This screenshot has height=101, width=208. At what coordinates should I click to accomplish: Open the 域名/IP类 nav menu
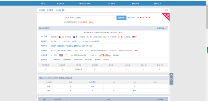point(60,4)
